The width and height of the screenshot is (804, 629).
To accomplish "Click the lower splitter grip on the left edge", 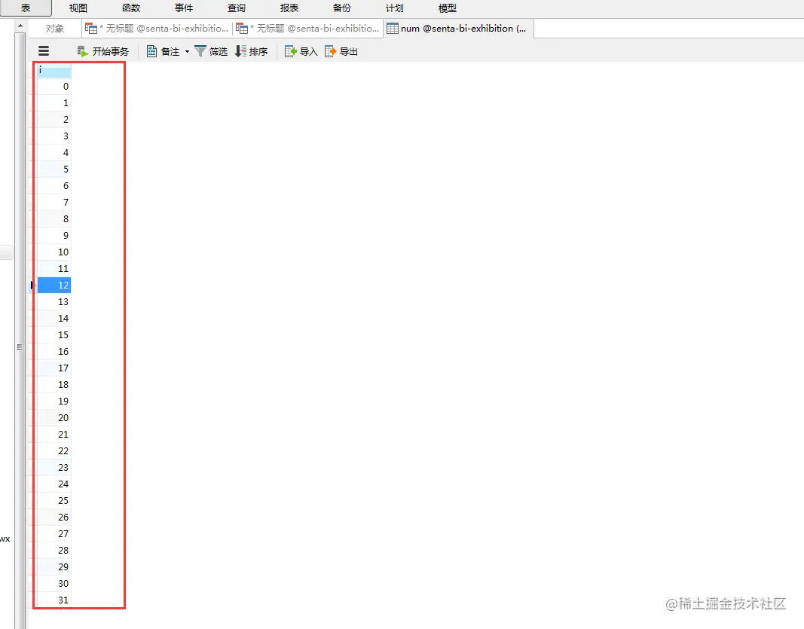I will 20,347.
